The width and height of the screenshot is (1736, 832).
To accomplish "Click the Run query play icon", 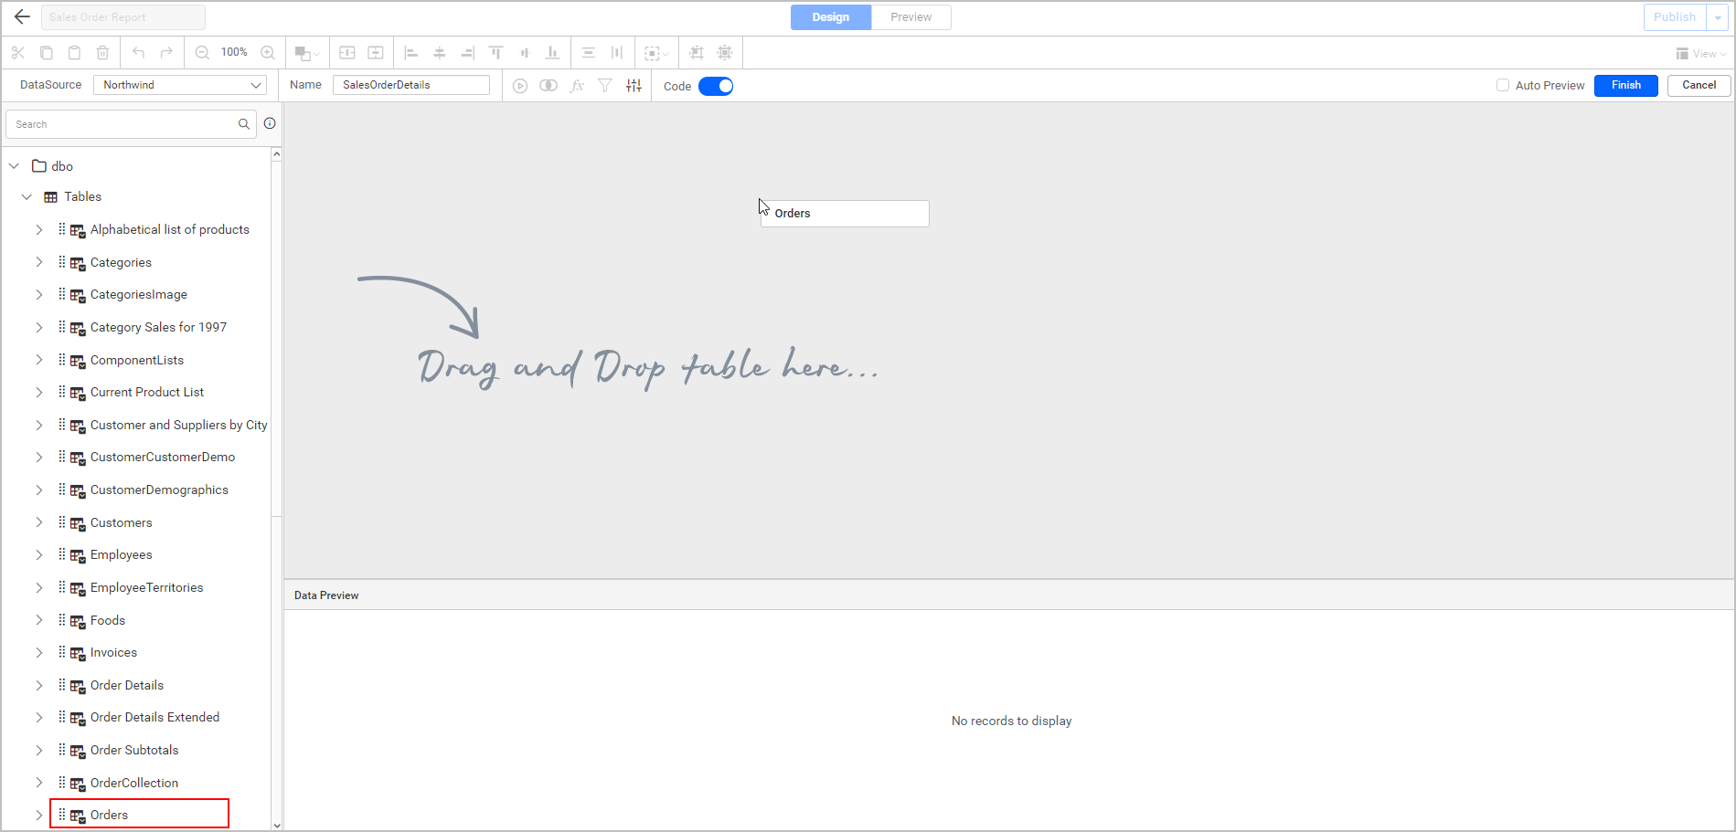I will click(x=520, y=86).
